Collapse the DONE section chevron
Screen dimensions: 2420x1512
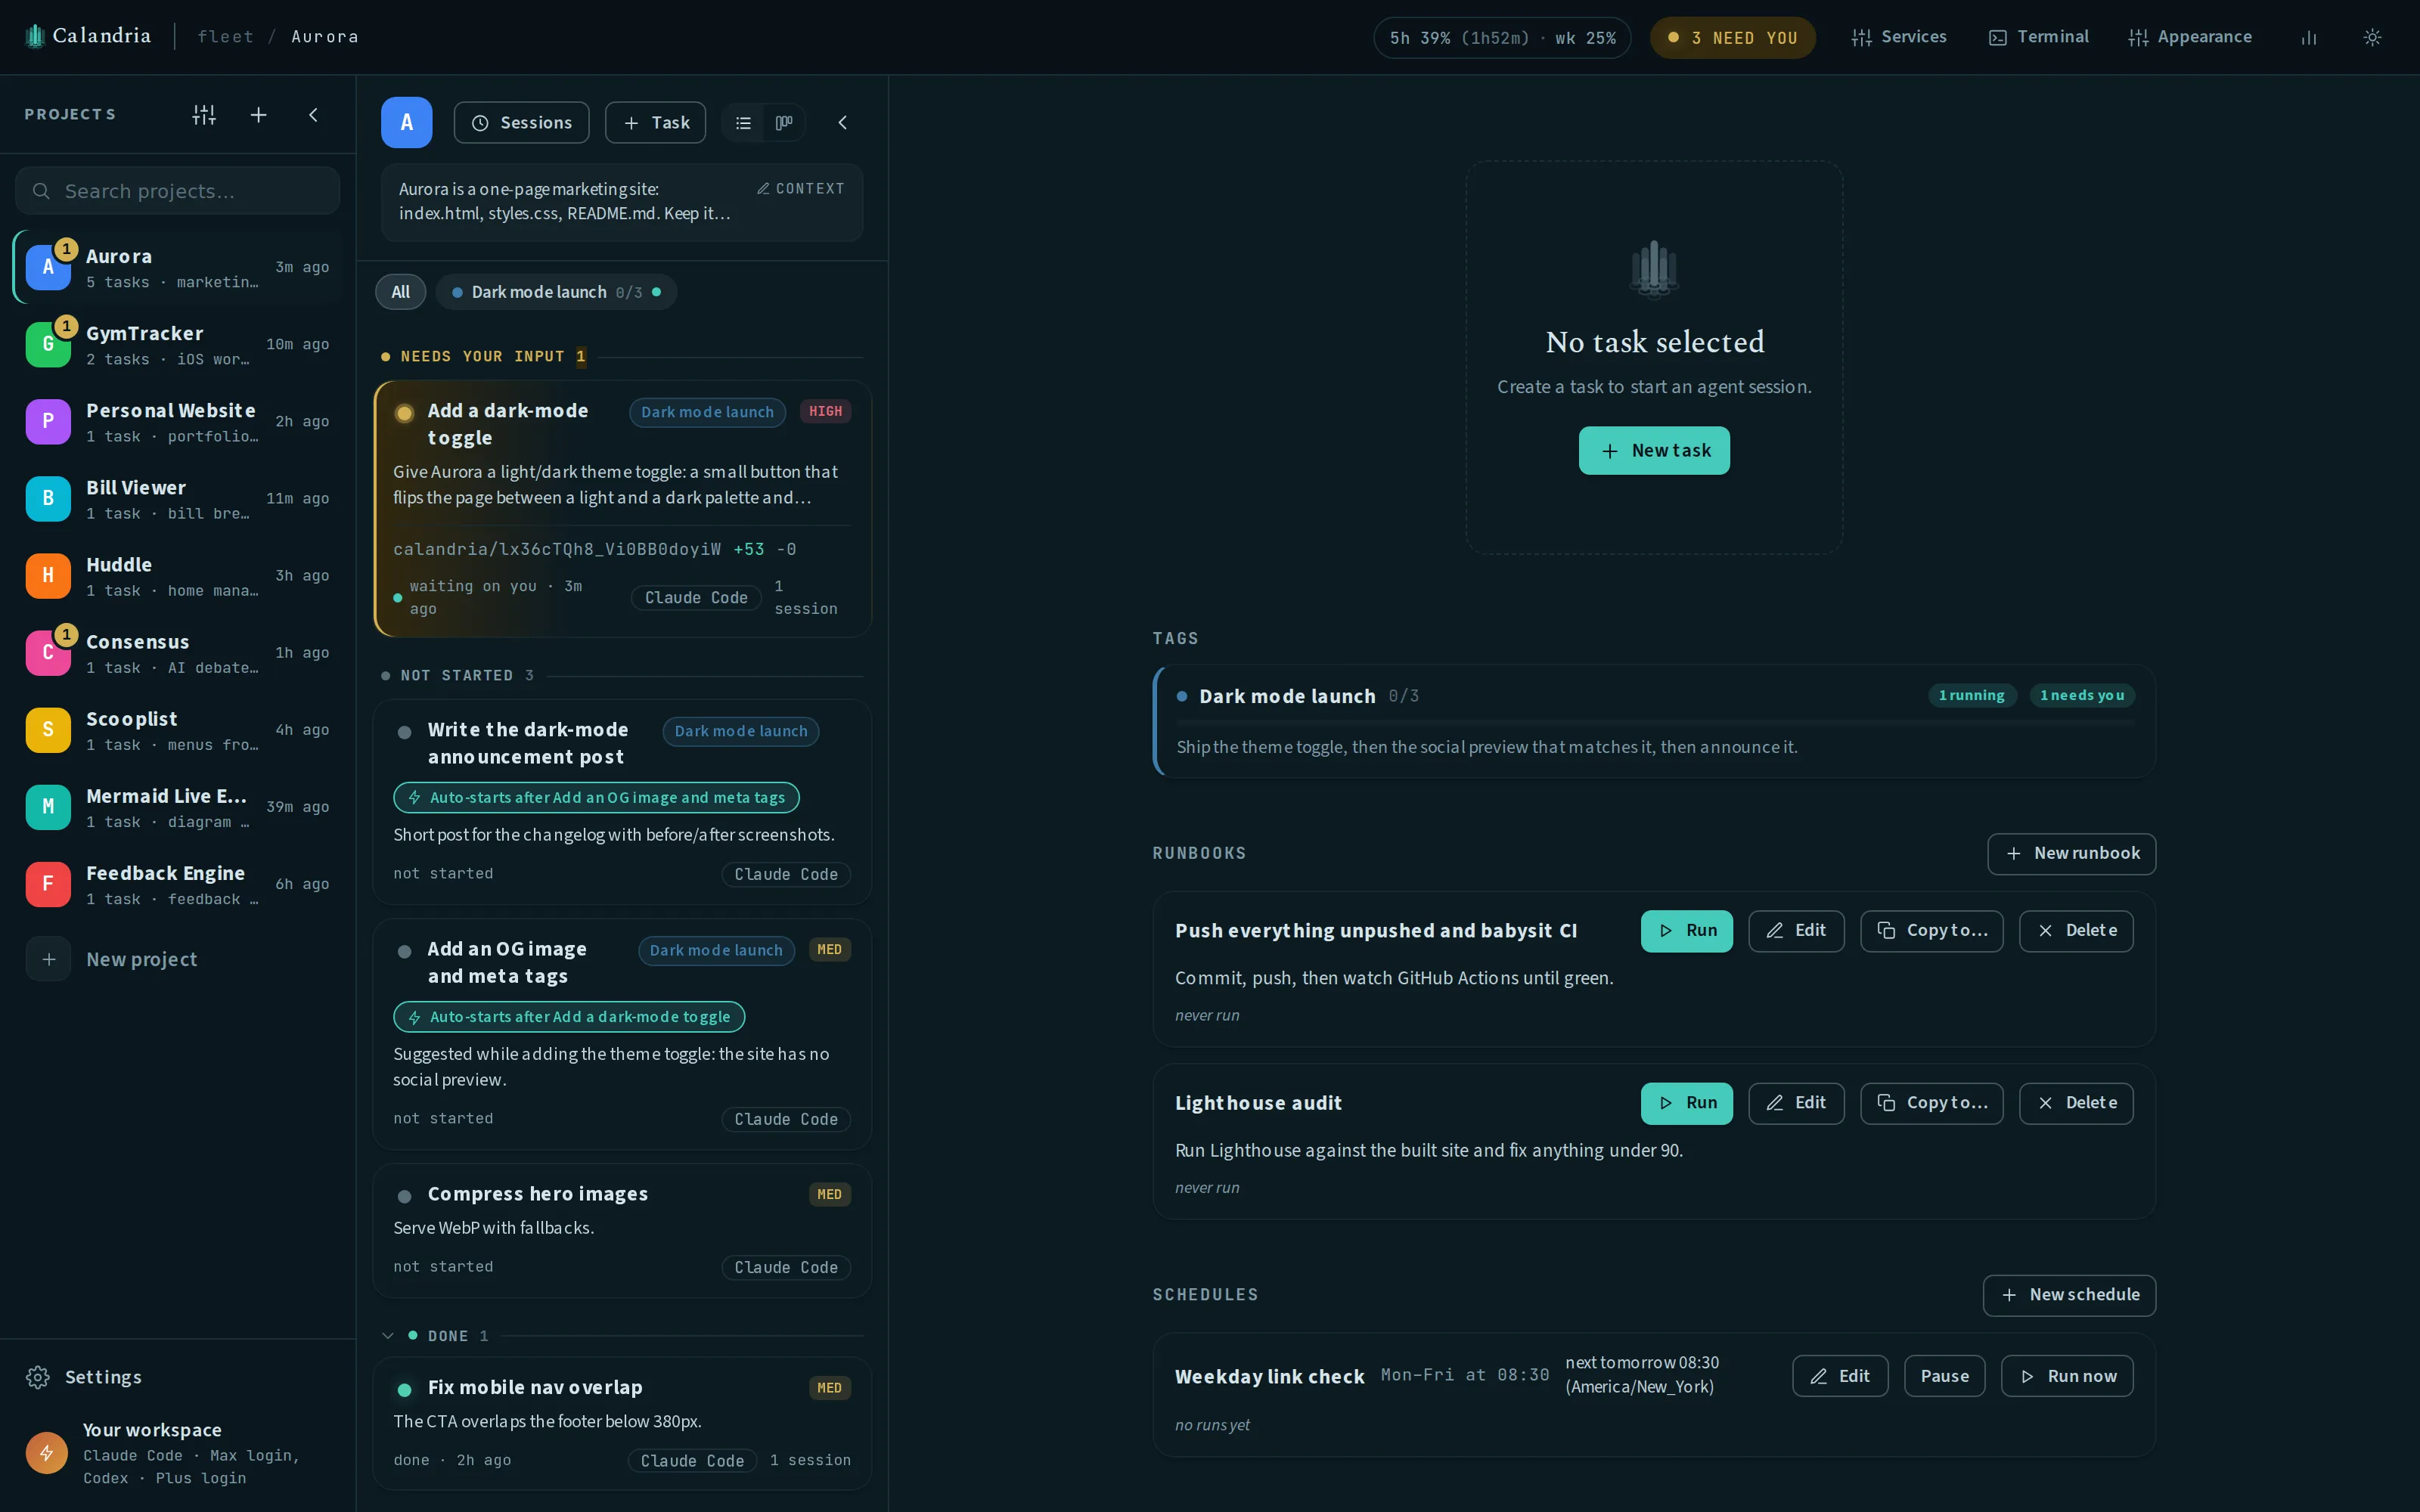388,1336
